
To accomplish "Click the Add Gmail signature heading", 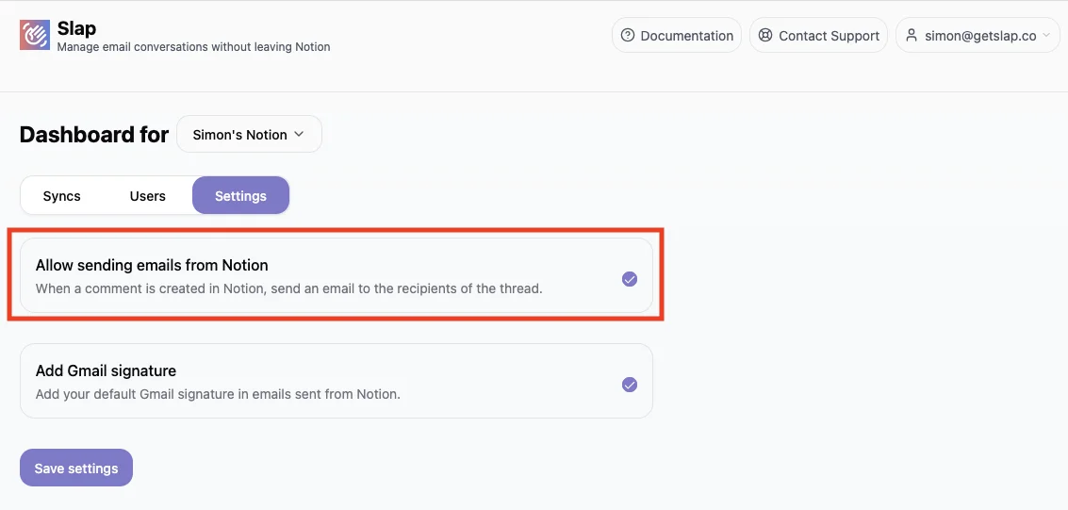I will tap(106, 370).
